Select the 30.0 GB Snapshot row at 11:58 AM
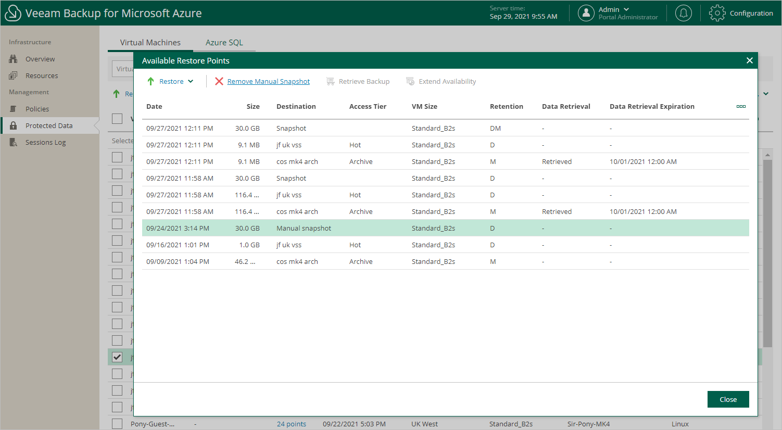This screenshot has width=782, height=430. (x=446, y=178)
